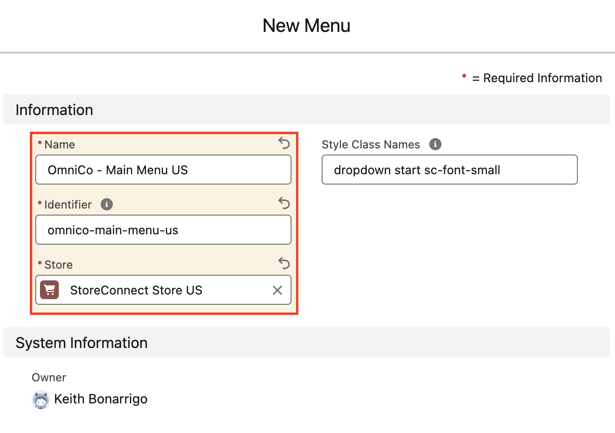Viewport: 615px width, 433px height.
Task: Clear the StoreConnect Store US selection
Action: (x=277, y=290)
